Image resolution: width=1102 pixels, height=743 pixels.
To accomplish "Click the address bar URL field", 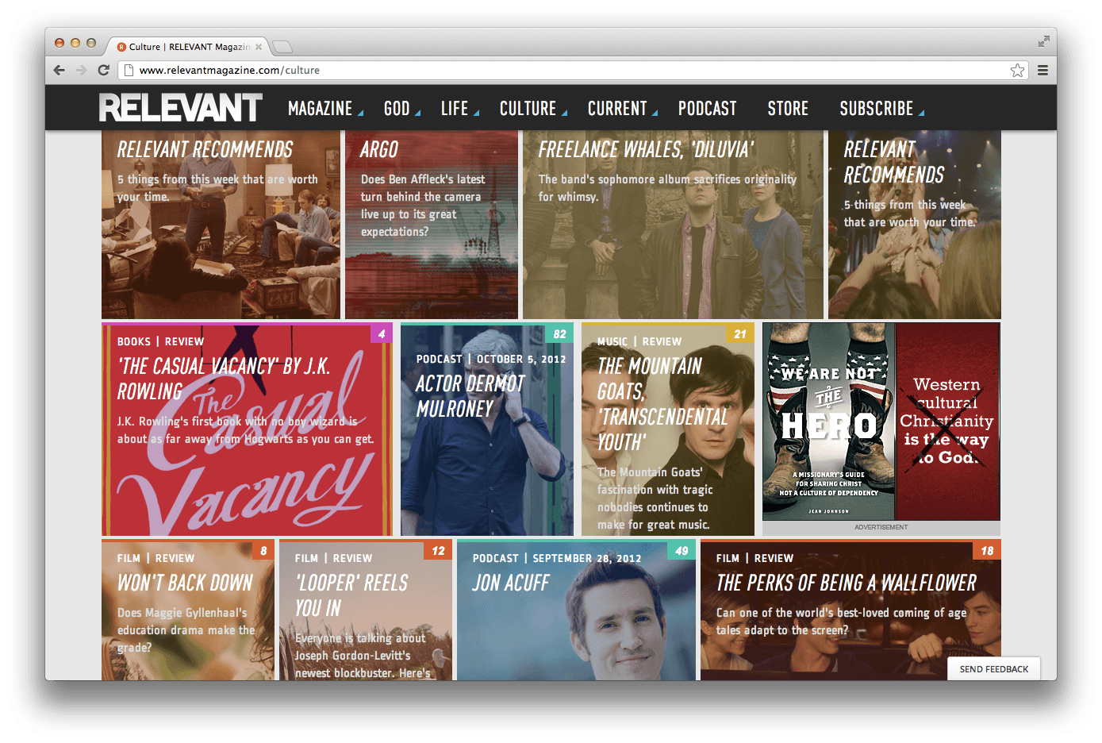I will click(571, 71).
